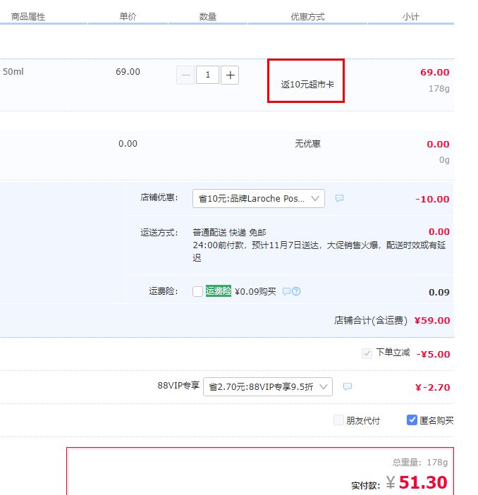The height and width of the screenshot is (495, 478).
Task: Check the 朋友代付 option
Action: [x=339, y=420]
